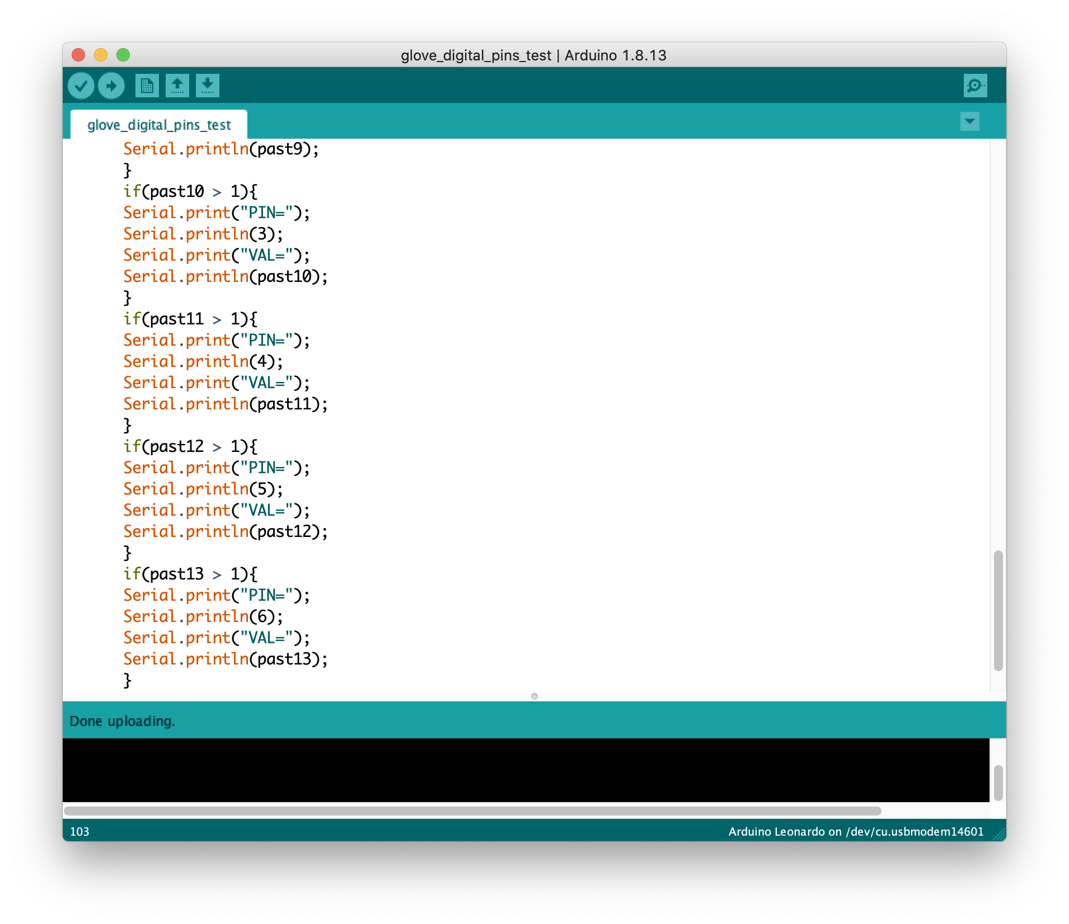
Task: Click the console vertical scrollbar thumb
Action: [x=998, y=782]
